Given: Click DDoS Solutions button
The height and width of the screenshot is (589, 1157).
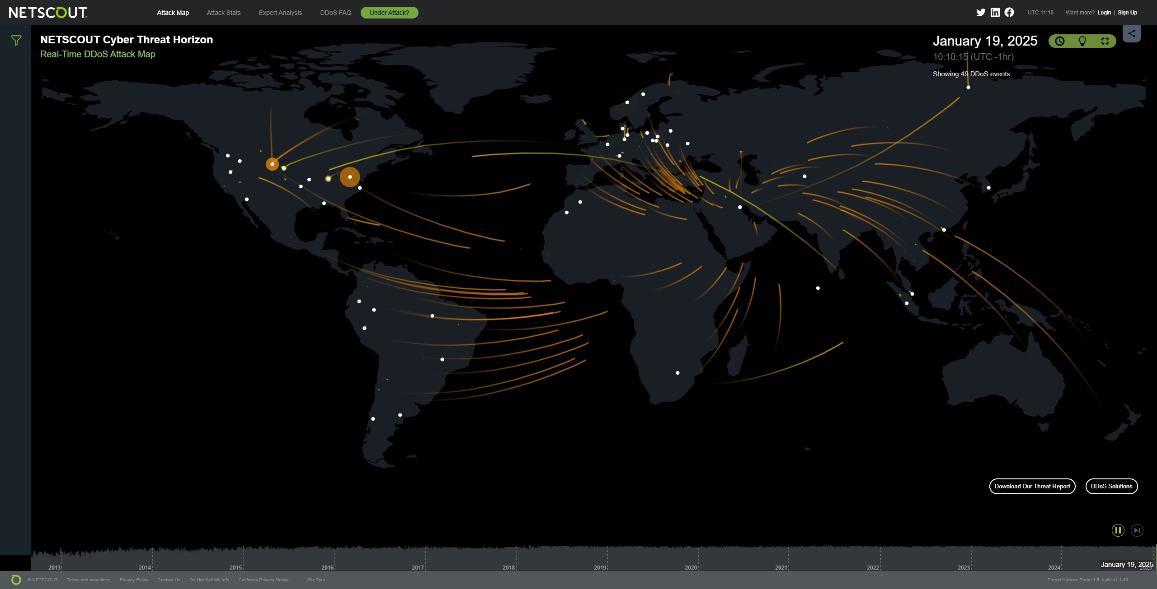Looking at the screenshot, I should point(1112,486).
